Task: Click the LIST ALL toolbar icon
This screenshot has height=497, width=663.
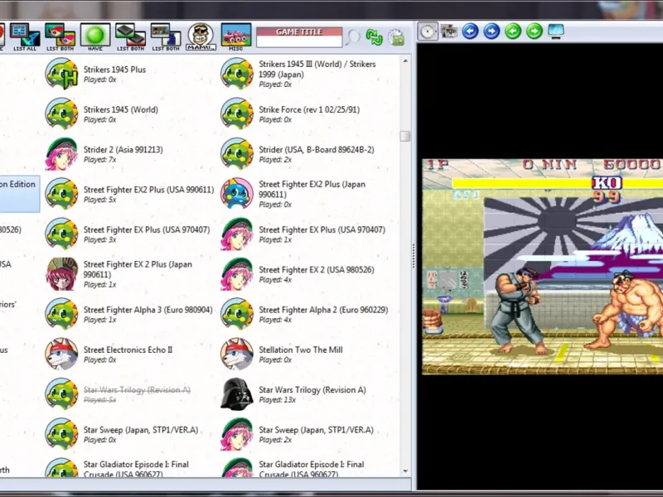Action: (25, 36)
